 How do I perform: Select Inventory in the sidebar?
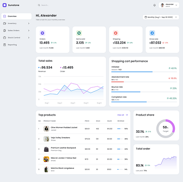click(16, 23)
